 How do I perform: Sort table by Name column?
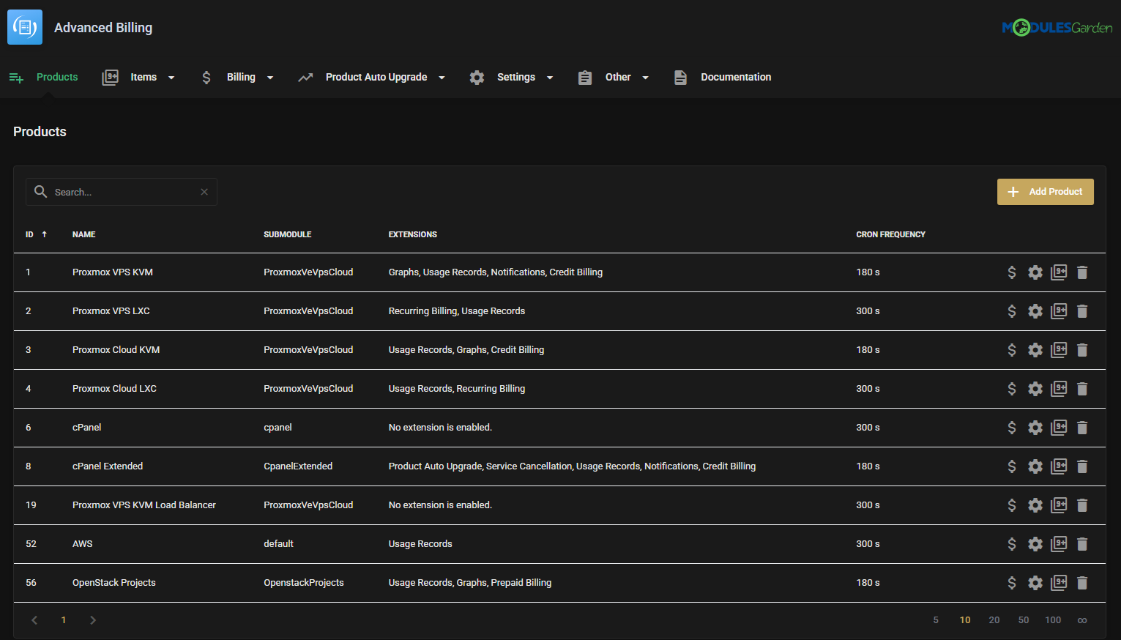[84, 234]
